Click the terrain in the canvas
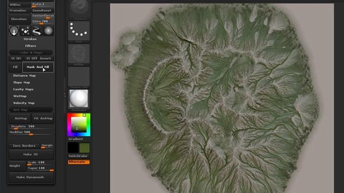The image size is (344, 193). [x=221, y=99]
